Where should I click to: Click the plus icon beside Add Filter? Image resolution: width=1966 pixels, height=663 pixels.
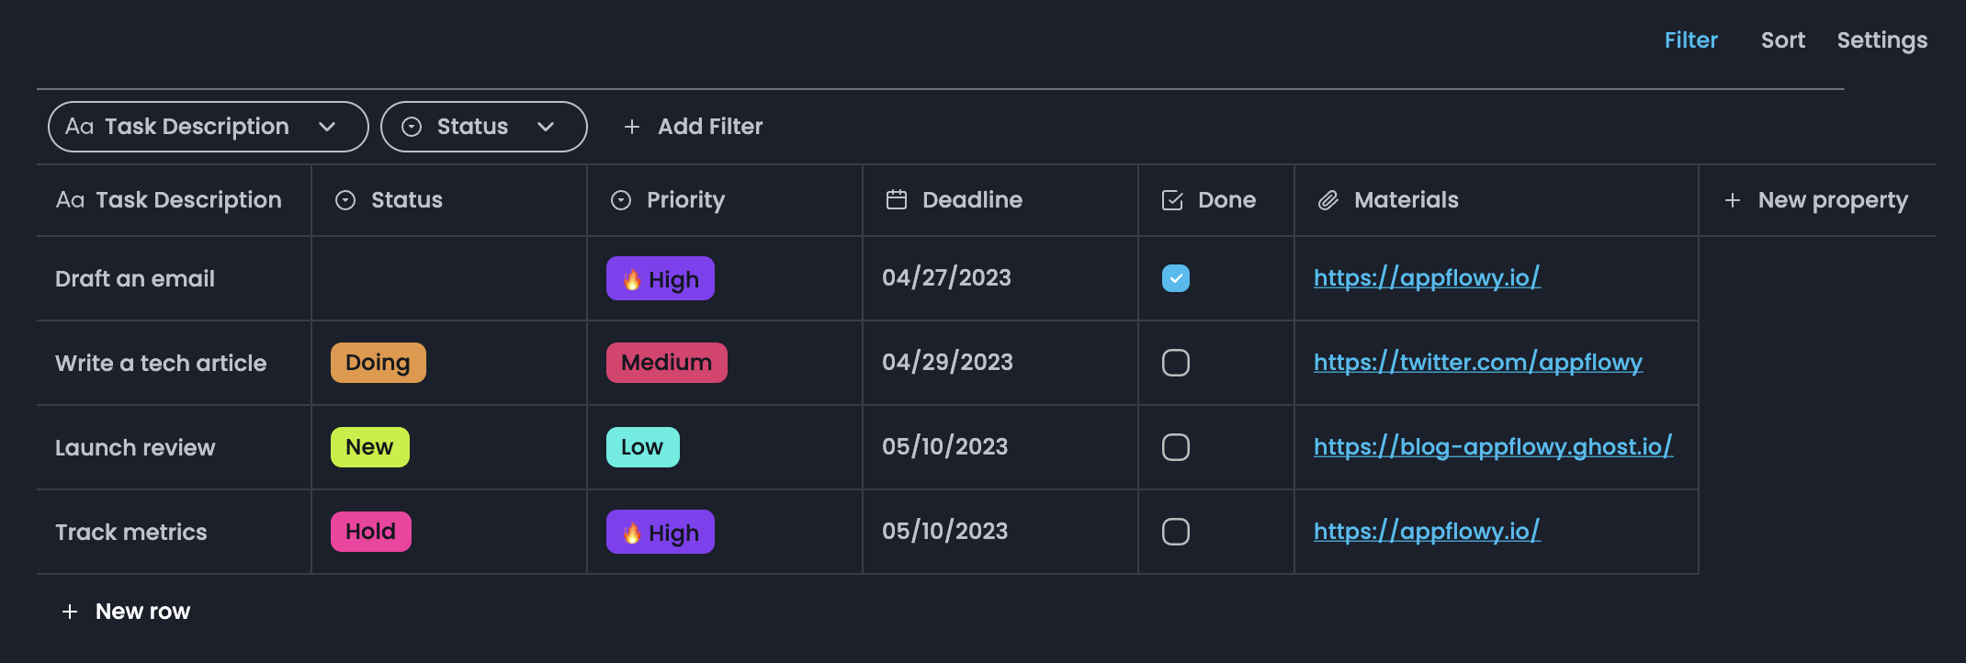point(632,127)
